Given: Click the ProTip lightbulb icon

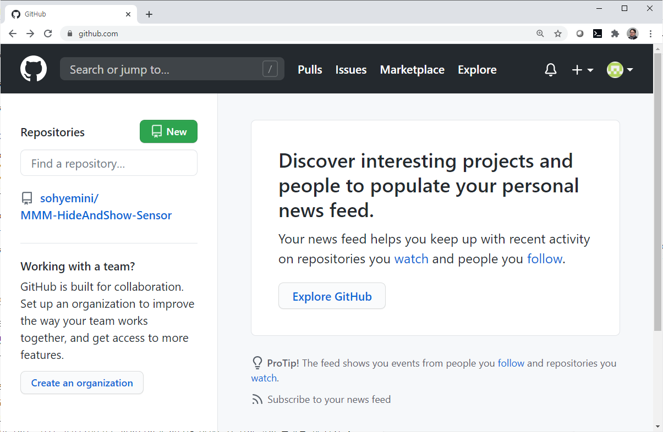Looking at the screenshot, I should click(257, 363).
